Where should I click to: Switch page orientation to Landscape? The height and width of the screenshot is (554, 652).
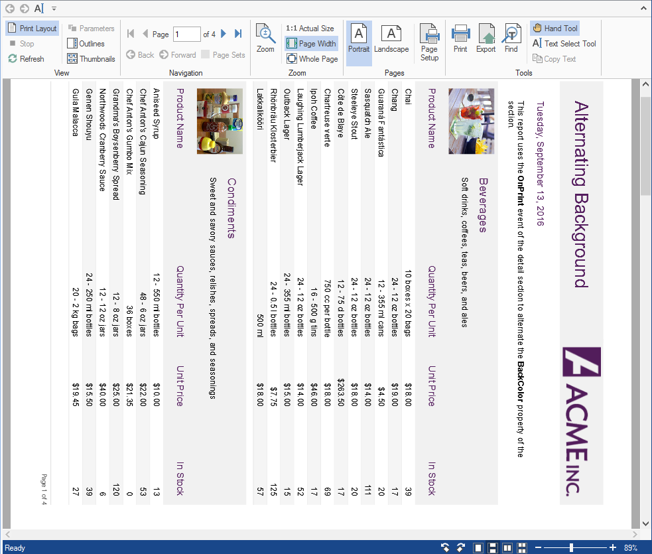tap(391, 38)
